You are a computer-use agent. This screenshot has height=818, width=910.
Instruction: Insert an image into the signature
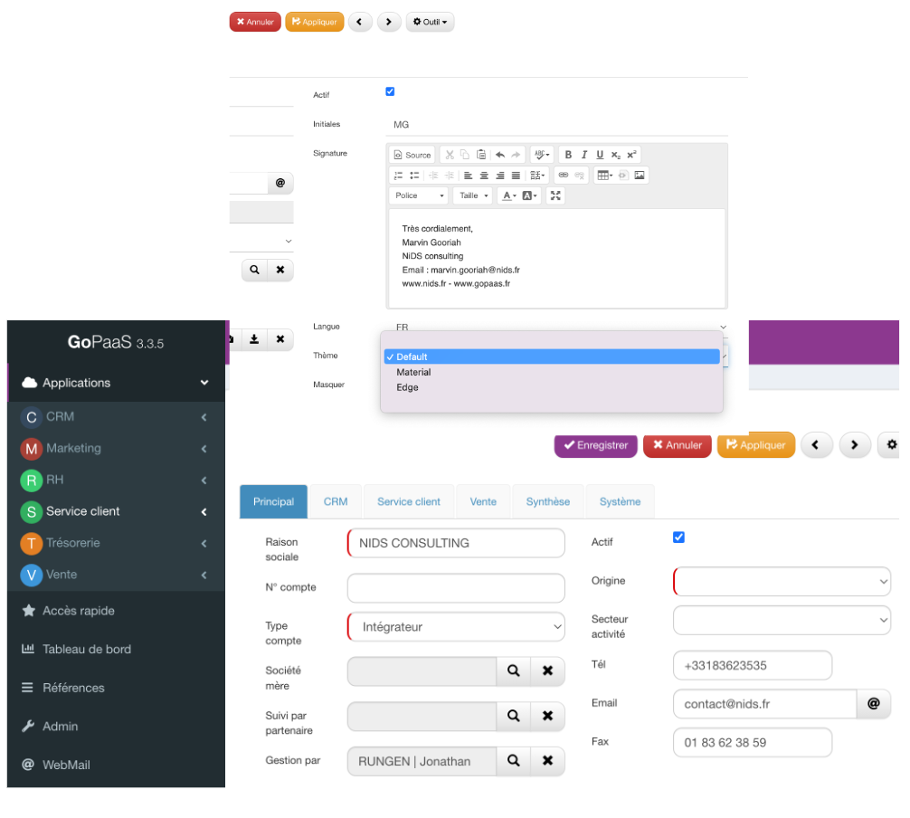tap(640, 176)
